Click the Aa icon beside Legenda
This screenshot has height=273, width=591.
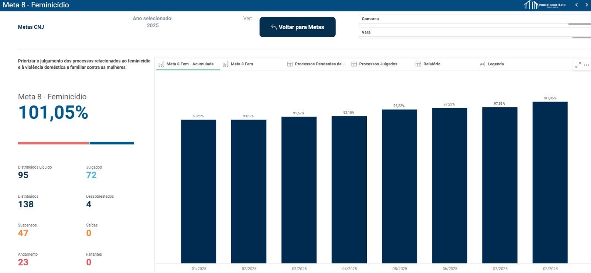tap(482, 64)
